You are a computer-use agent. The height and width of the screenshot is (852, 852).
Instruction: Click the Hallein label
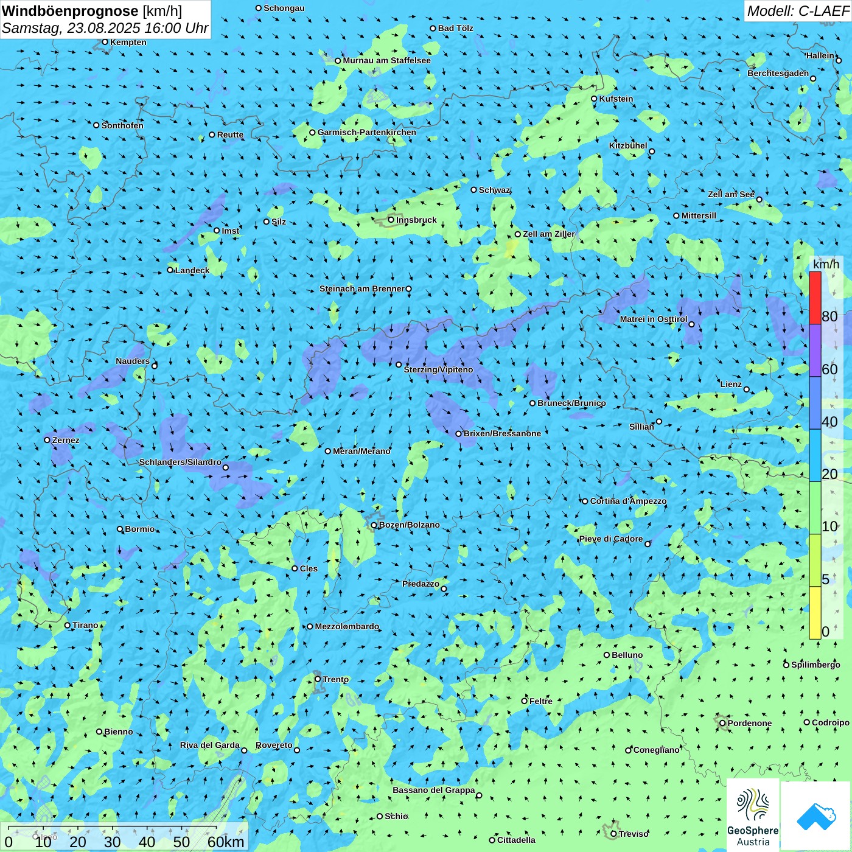[820, 55]
